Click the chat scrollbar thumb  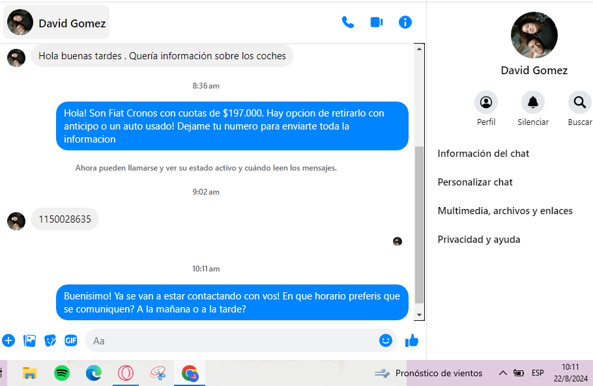[419, 225]
